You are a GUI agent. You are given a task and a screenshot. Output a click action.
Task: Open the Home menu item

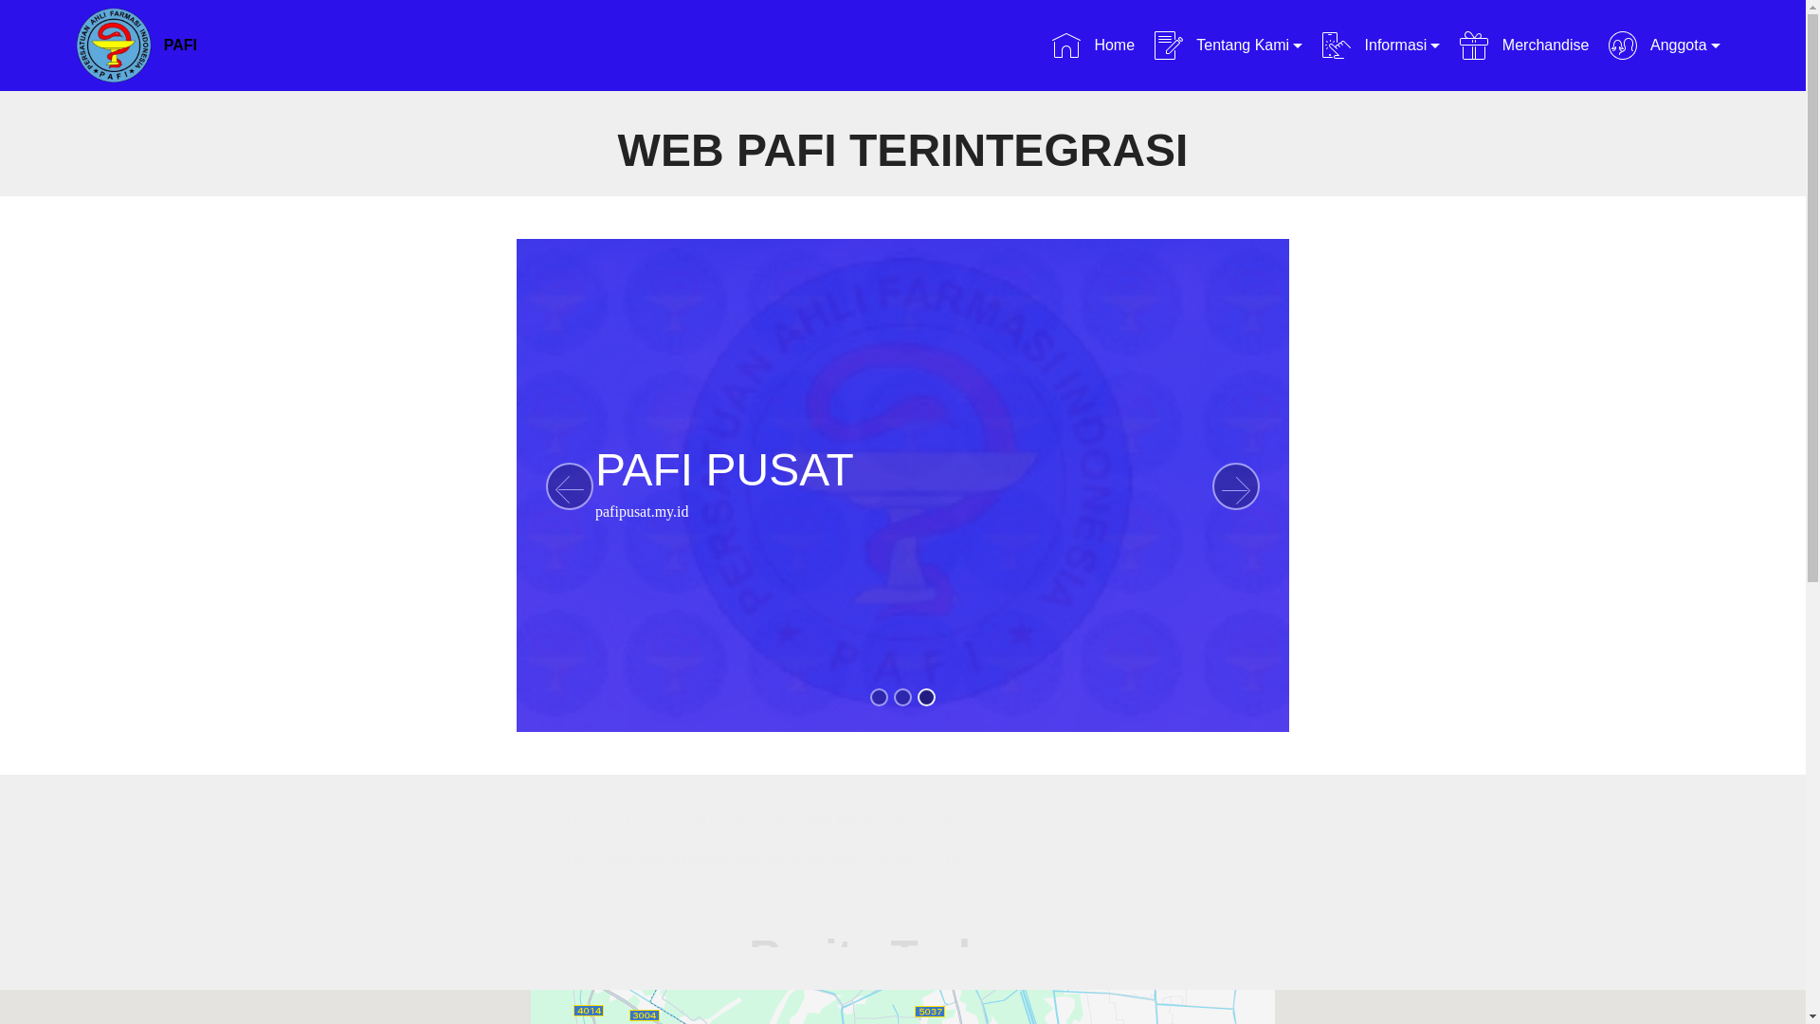[1093, 46]
